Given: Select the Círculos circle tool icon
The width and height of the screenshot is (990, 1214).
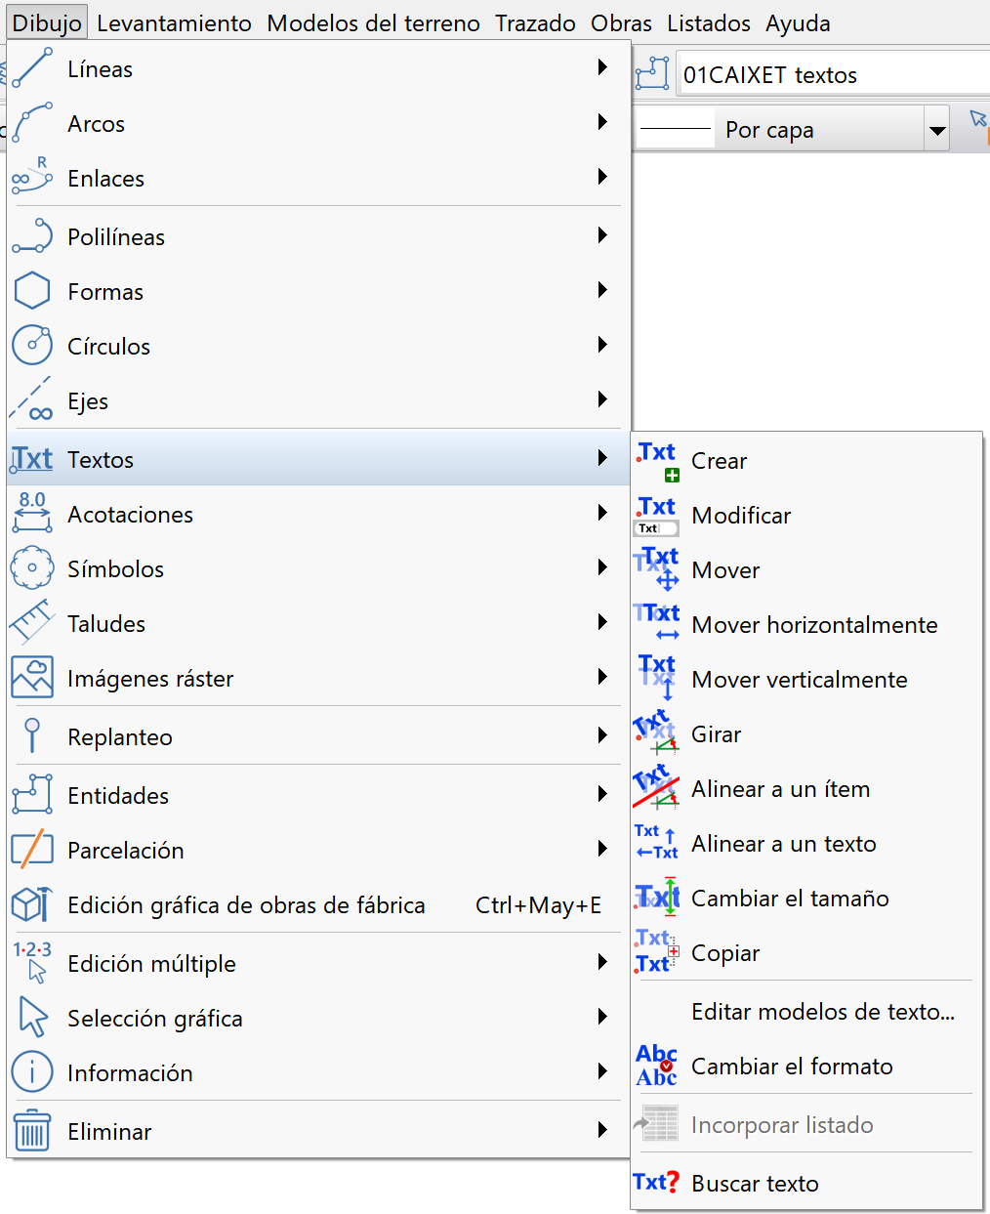Looking at the screenshot, I should (32, 345).
